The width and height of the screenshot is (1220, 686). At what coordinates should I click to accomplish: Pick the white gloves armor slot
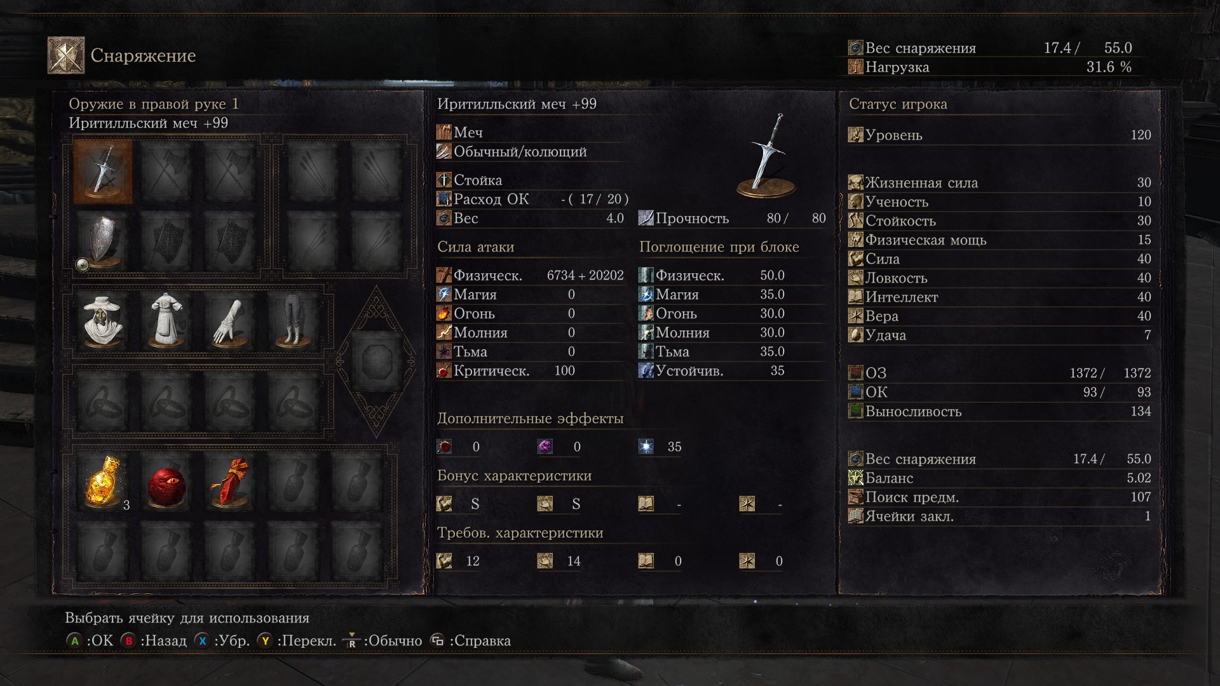coord(230,320)
